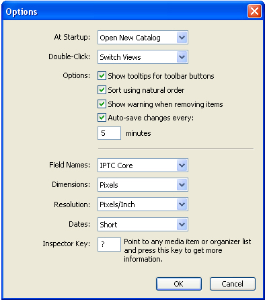Click the "Dates:" label
Viewport: 265px width, 300px height.
79,224
